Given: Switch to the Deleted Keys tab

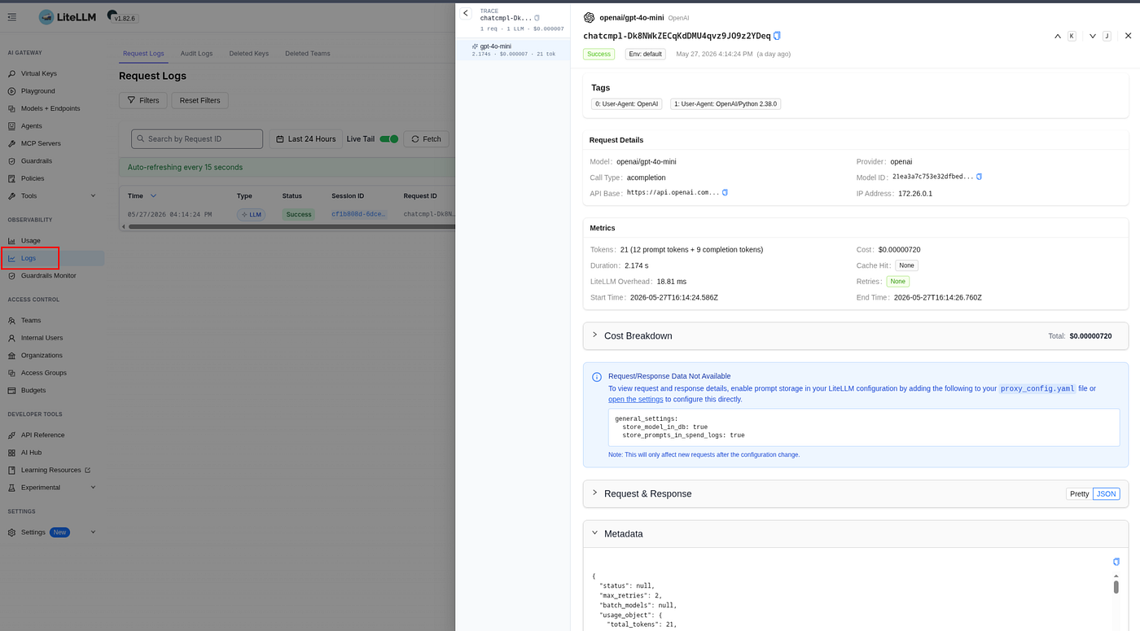Looking at the screenshot, I should click(248, 54).
